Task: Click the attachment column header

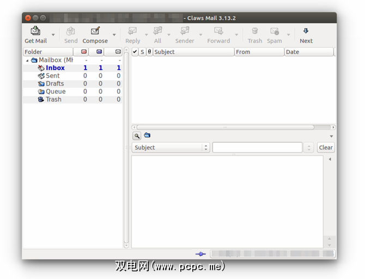Action: [149, 52]
